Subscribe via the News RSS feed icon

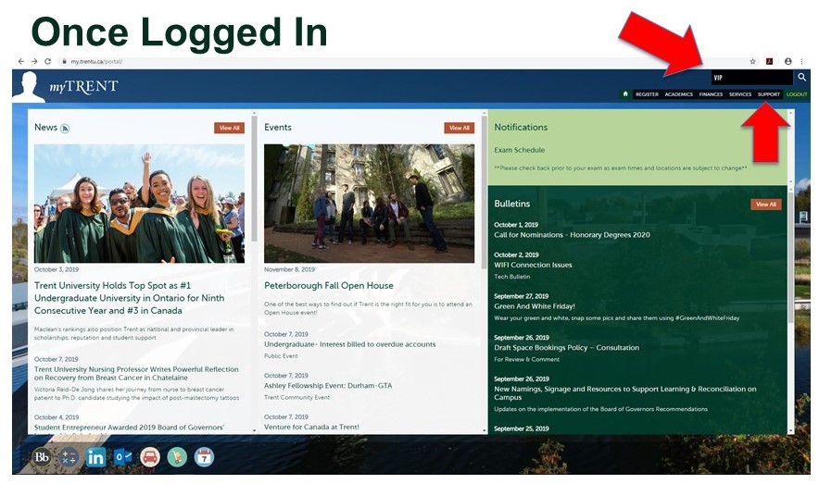[65, 129]
